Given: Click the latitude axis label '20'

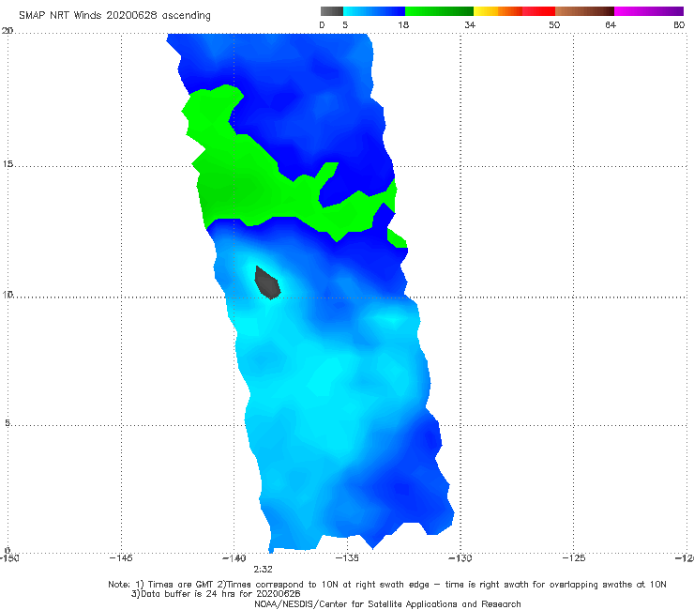Looking at the screenshot, I should point(8,31).
